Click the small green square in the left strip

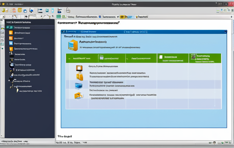2,48
